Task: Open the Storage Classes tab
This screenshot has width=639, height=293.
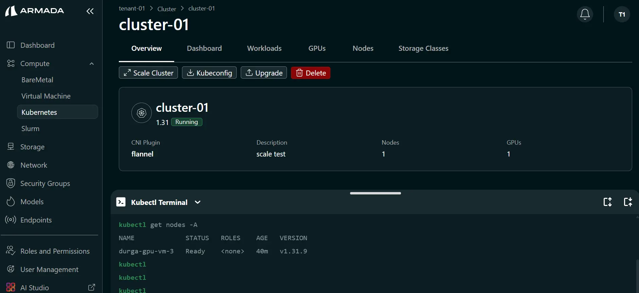Action: [x=423, y=48]
